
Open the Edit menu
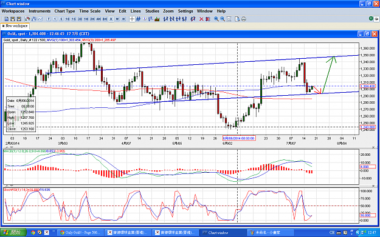(x=122, y=11)
